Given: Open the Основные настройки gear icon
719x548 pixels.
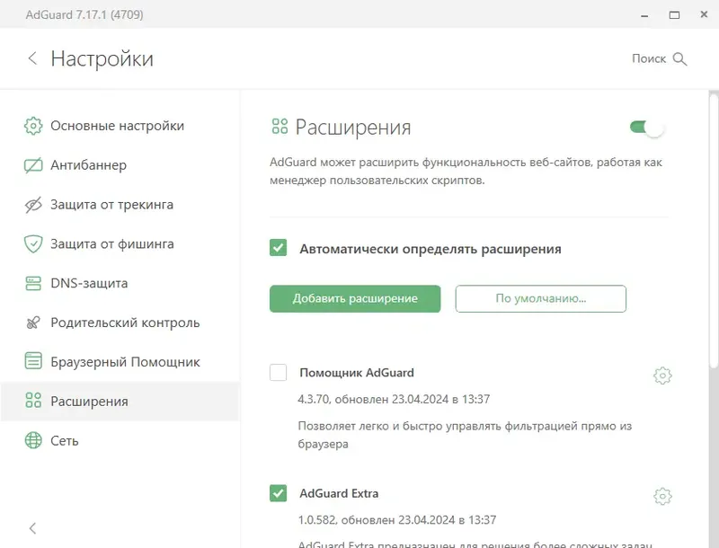Looking at the screenshot, I should (x=32, y=126).
